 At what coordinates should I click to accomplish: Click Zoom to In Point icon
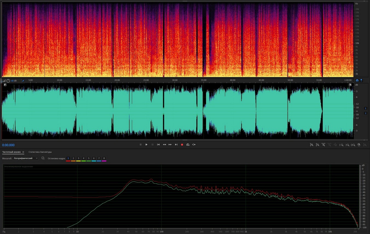pos(341,145)
